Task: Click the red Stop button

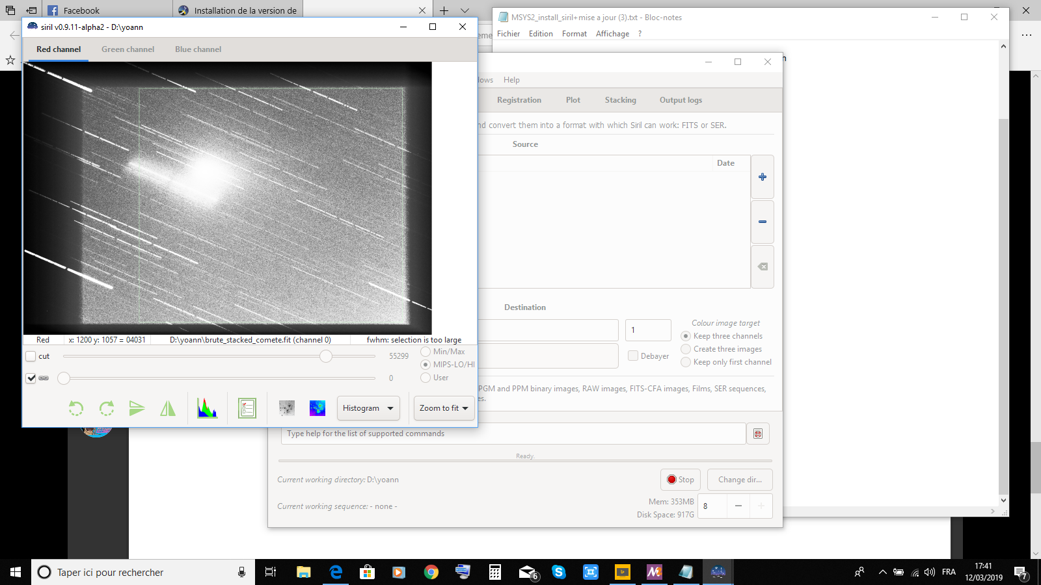Action: (x=681, y=480)
